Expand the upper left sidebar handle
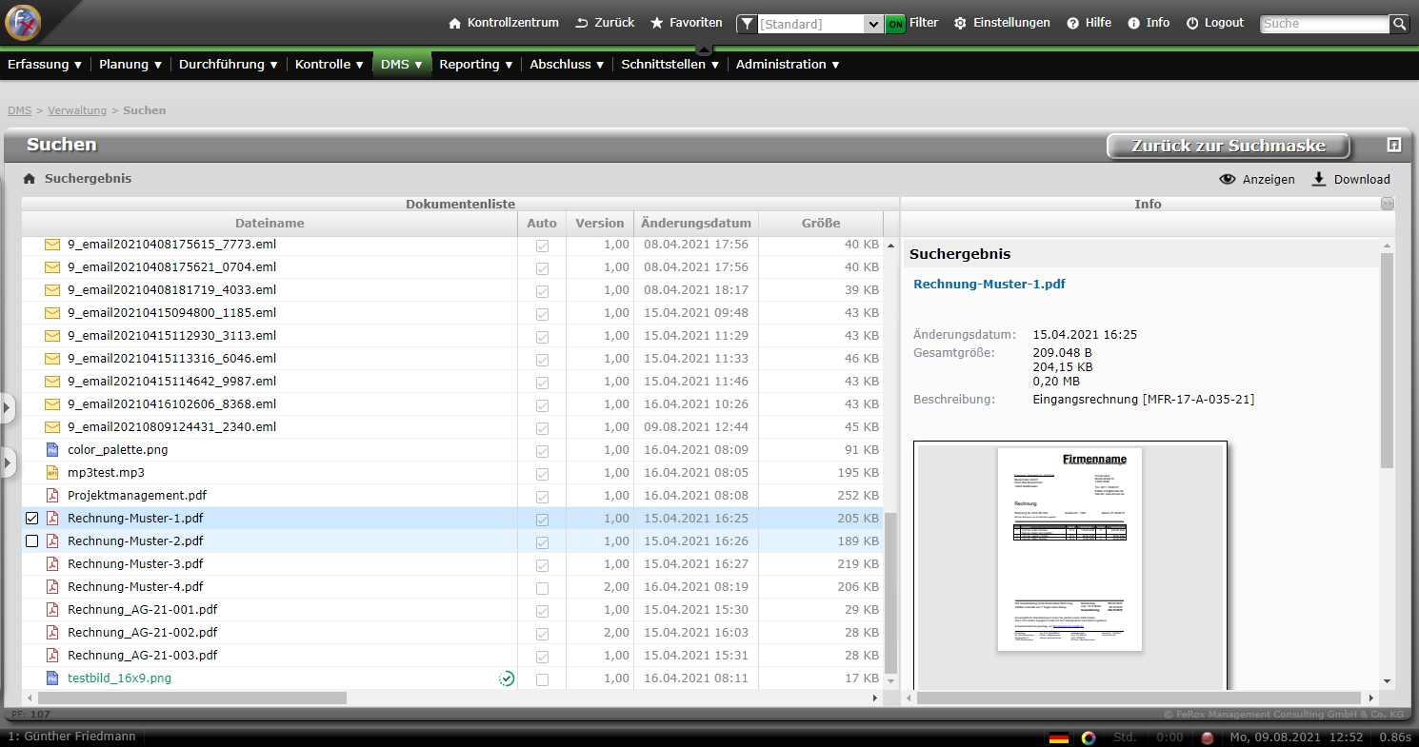 pyautogui.click(x=7, y=408)
